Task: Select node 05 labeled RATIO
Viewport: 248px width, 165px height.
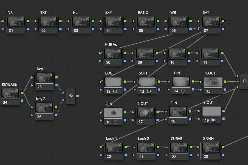Action: click(146, 25)
